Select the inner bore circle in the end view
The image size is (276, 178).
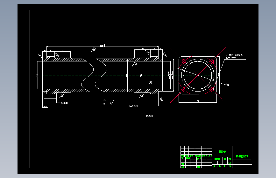198,75
